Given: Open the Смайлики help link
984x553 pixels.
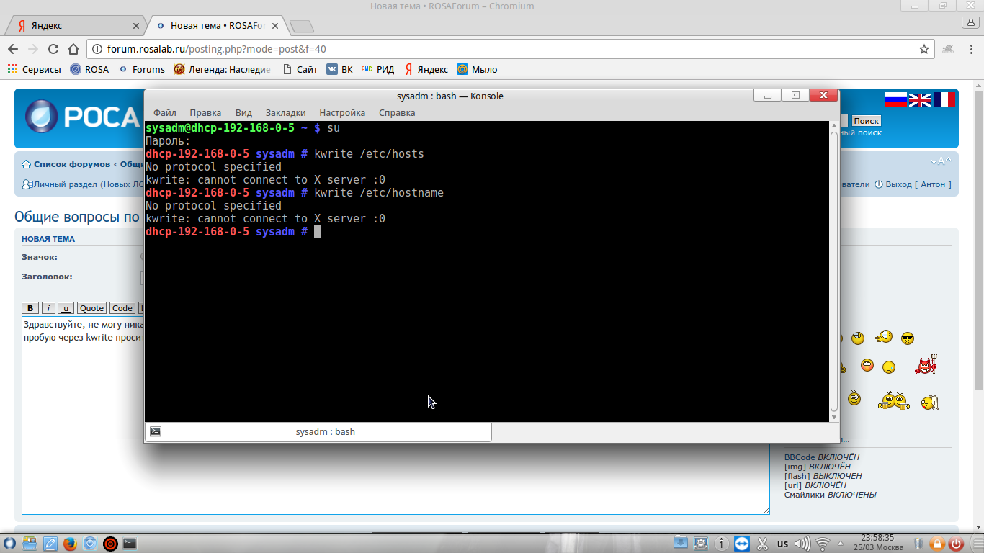Looking at the screenshot, I should 805,495.
